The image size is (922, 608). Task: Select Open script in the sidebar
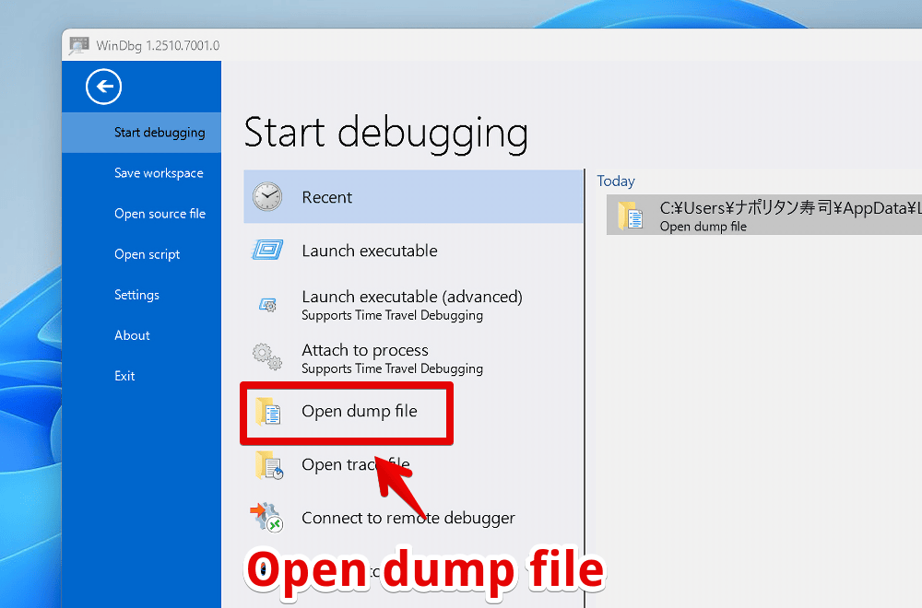pos(147,254)
